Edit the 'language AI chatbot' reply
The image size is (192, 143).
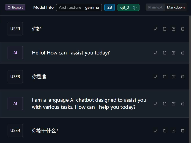click(x=174, y=104)
